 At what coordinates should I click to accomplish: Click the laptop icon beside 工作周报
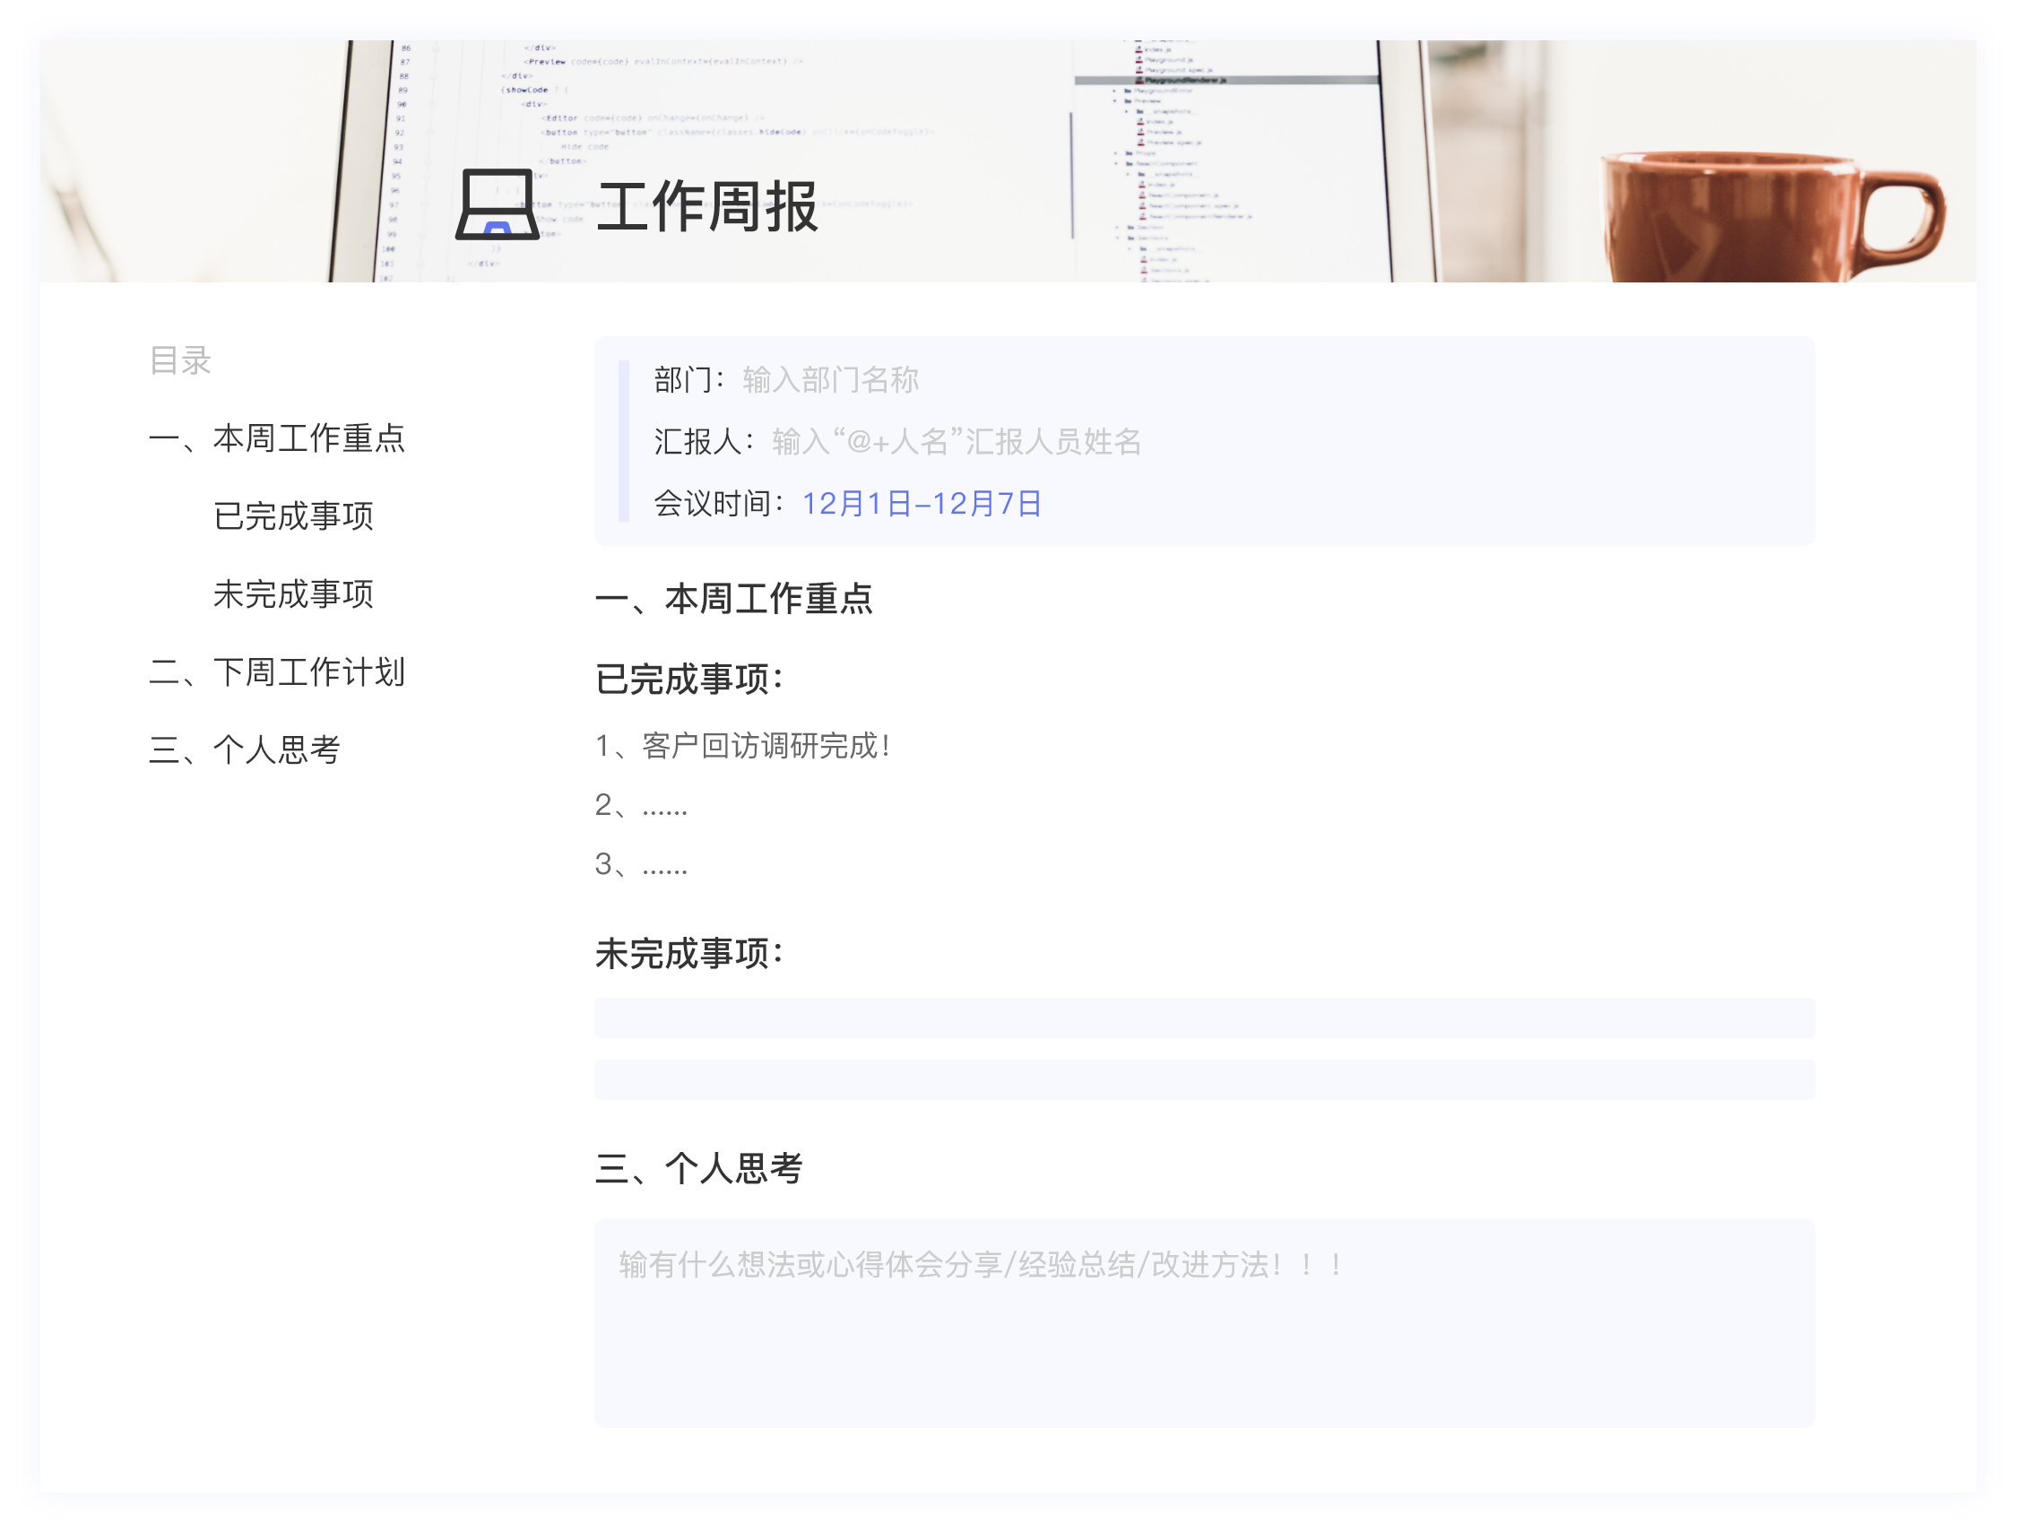[x=498, y=204]
